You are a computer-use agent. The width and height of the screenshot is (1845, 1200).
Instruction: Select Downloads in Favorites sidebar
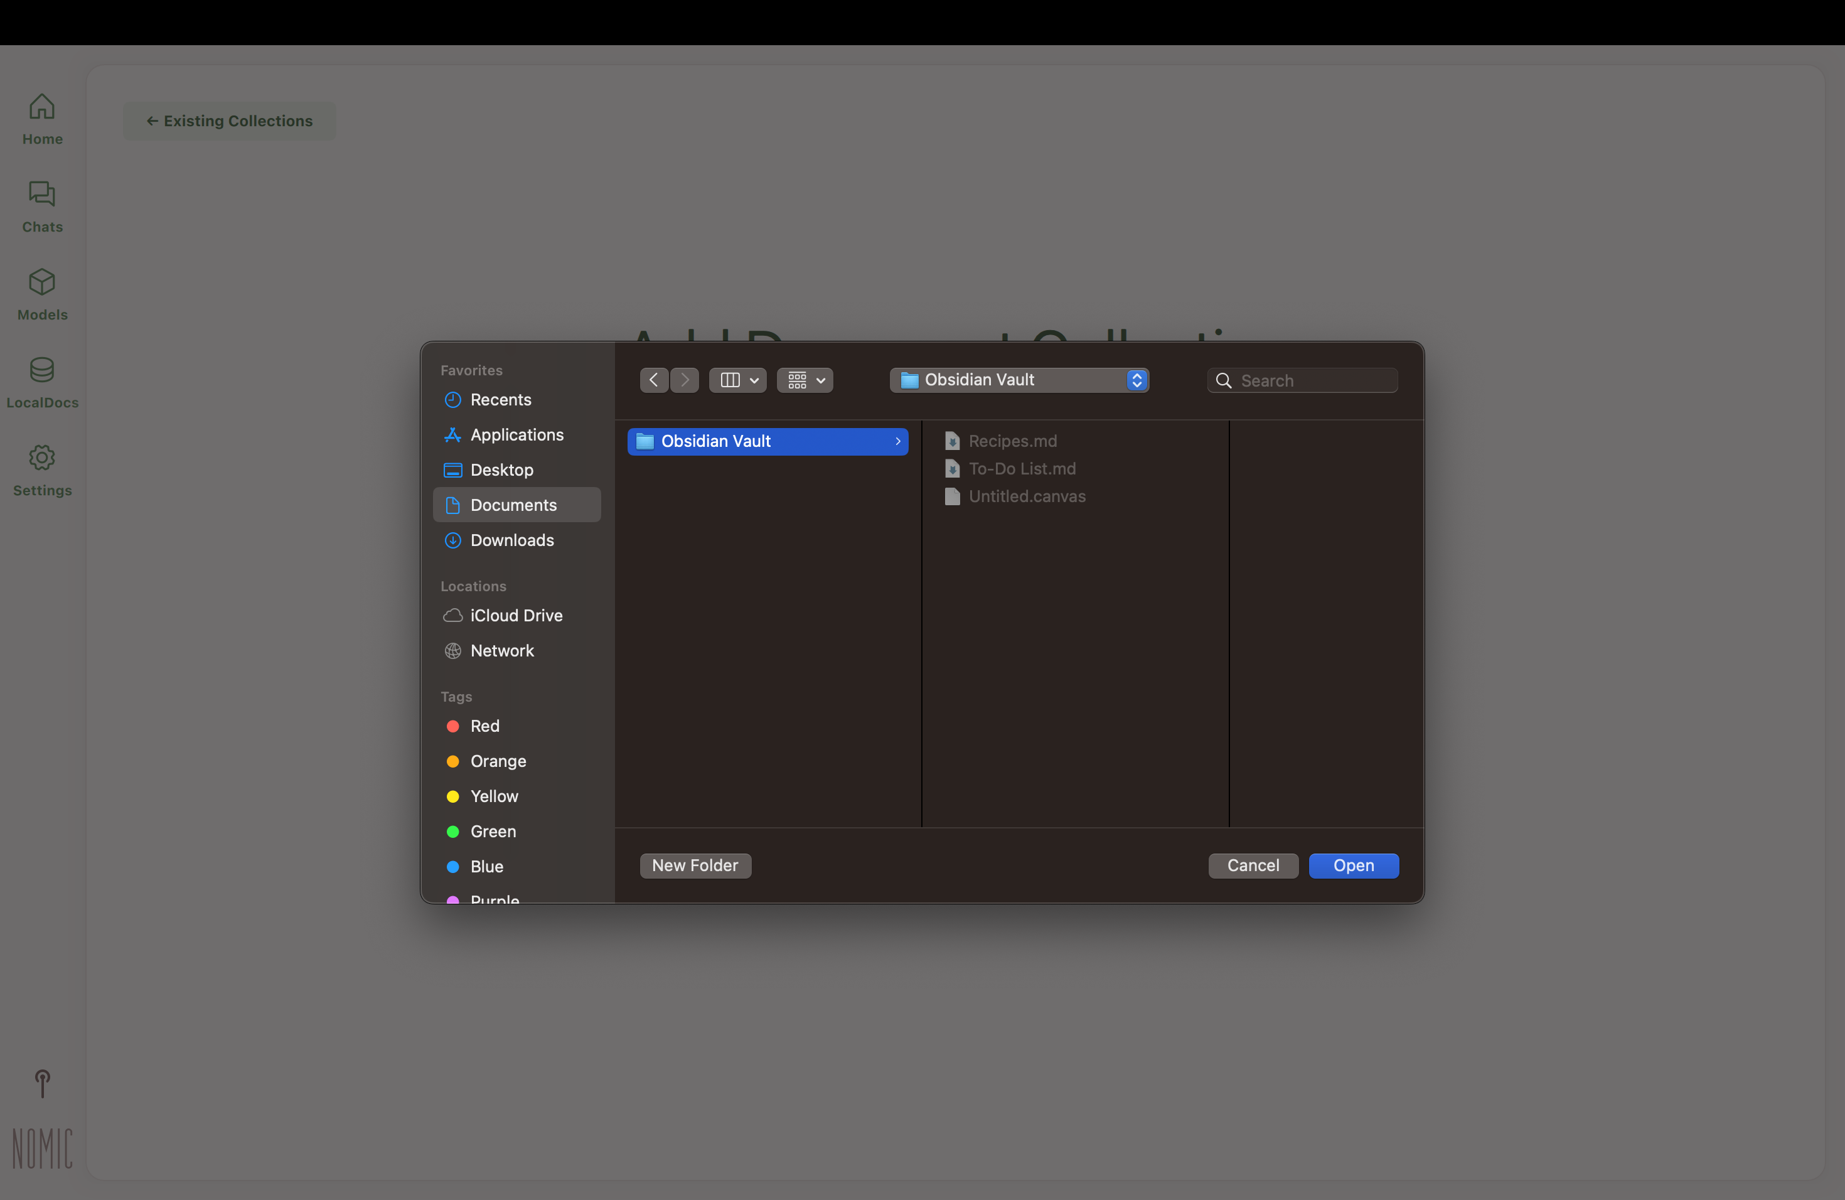tap(511, 540)
